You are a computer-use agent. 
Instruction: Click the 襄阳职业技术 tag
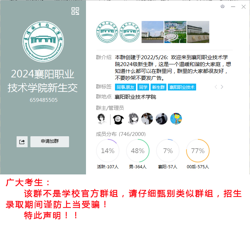coord(182,87)
